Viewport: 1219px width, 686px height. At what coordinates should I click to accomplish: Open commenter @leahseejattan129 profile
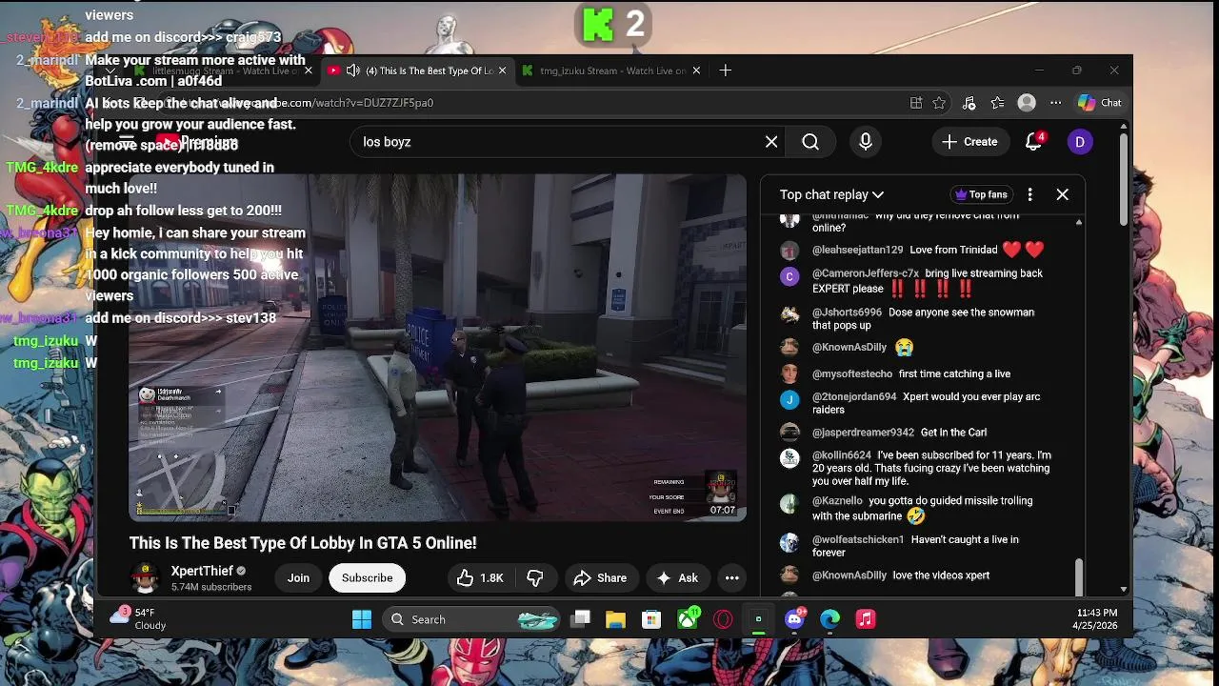(x=857, y=250)
